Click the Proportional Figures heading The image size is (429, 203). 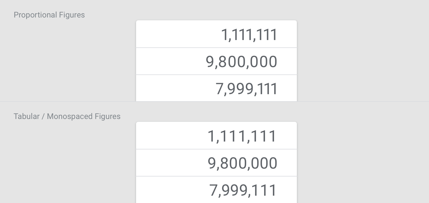click(49, 15)
